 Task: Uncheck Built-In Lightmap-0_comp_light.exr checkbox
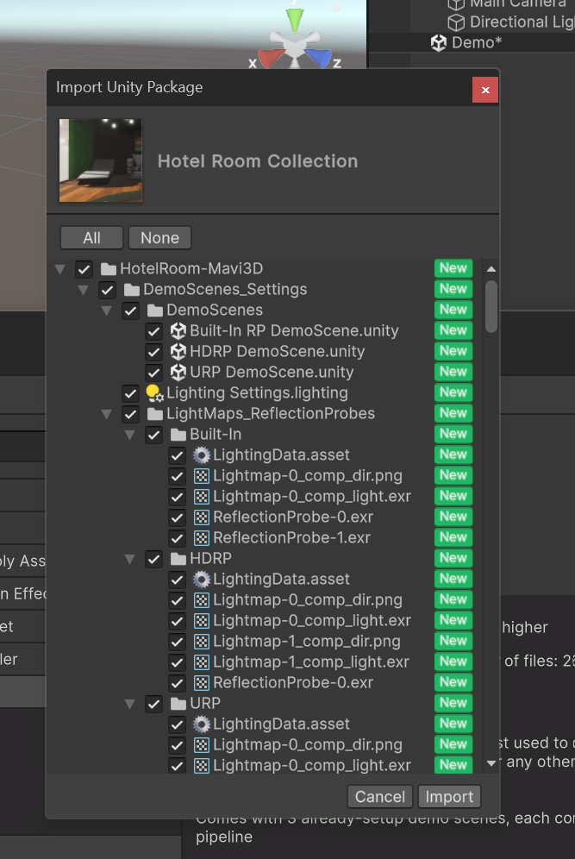(x=177, y=497)
